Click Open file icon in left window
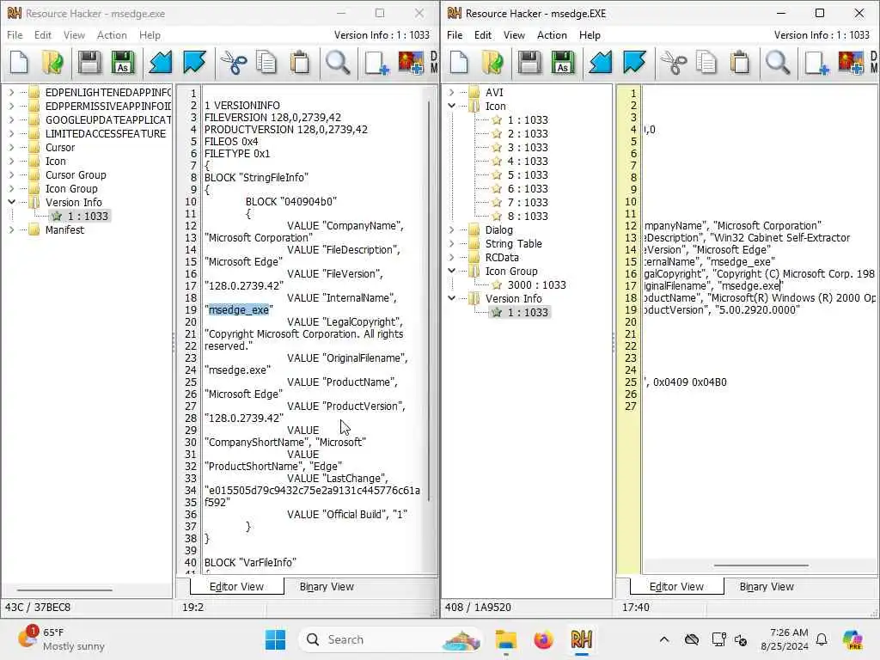This screenshot has height=660, width=880. pyautogui.click(x=52, y=62)
